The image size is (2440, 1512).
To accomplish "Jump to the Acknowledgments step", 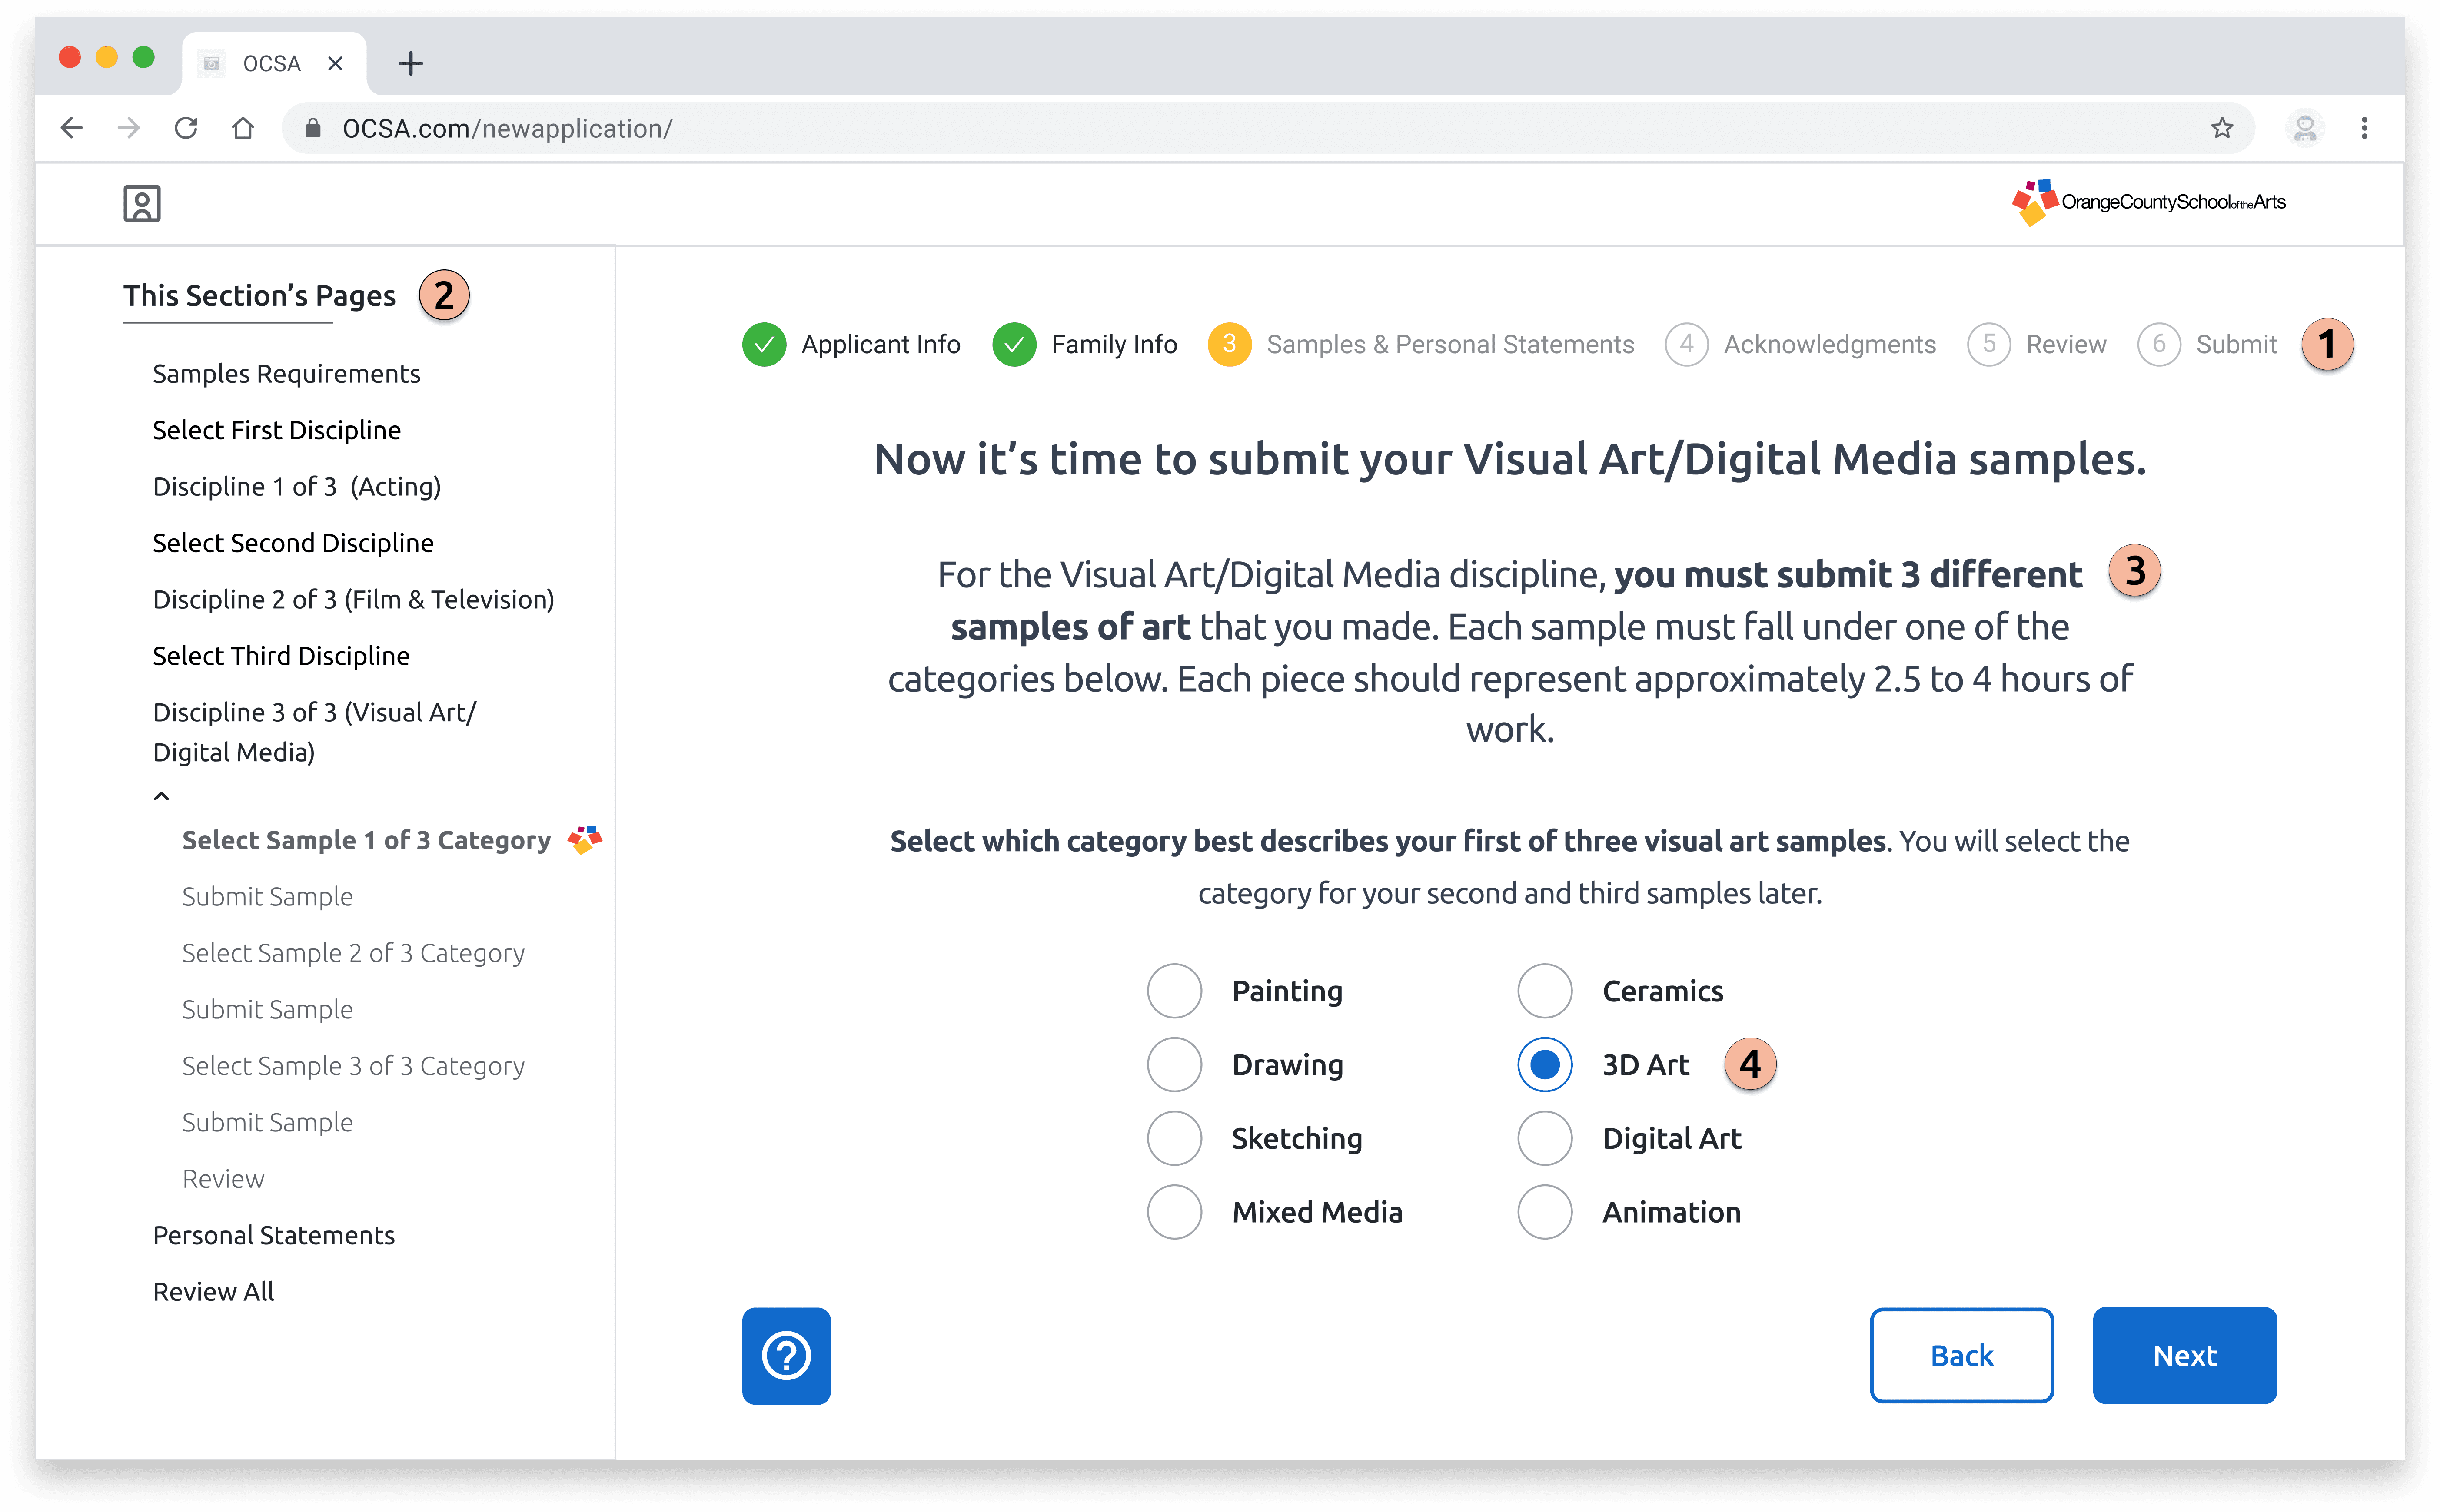I will (x=1830, y=345).
